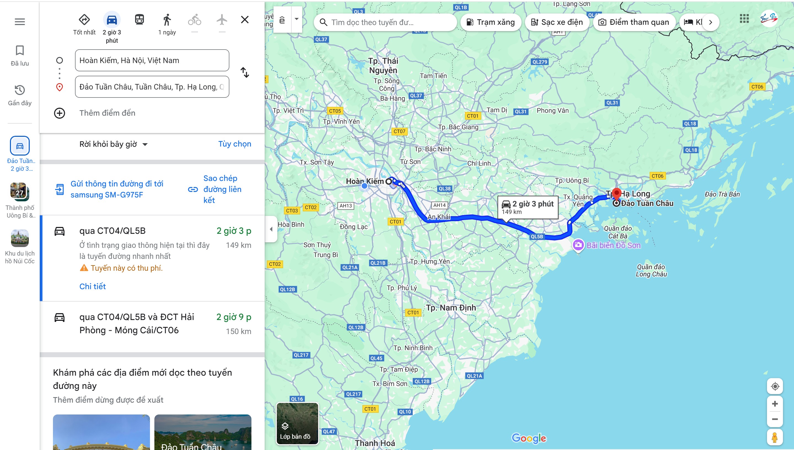Image resolution: width=794 pixels, height=450 pixels.
Task: Select the transit travel mode icon
Action: tap(140, 20)
